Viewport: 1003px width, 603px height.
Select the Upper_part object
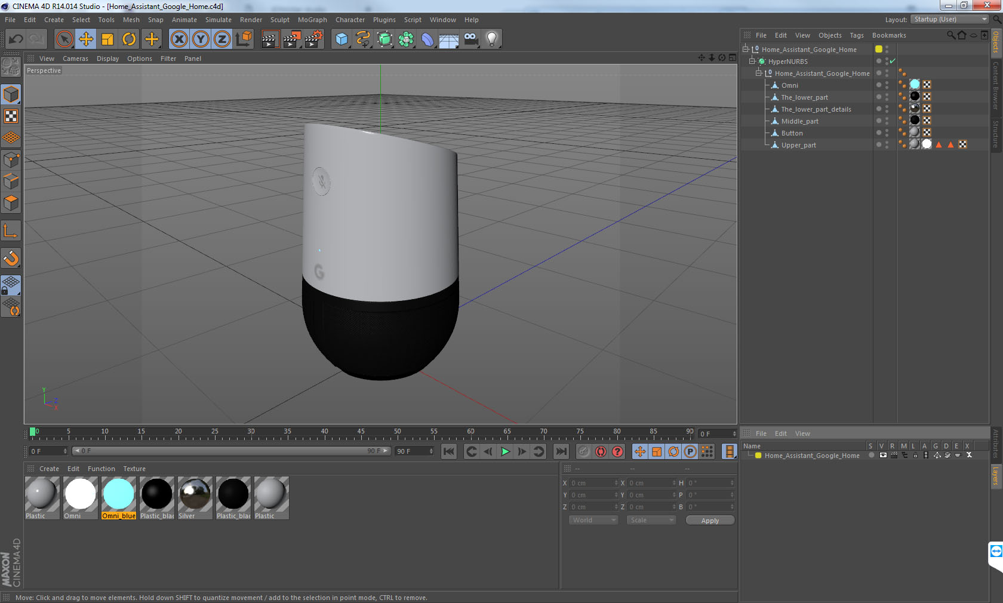pos(798,145)
